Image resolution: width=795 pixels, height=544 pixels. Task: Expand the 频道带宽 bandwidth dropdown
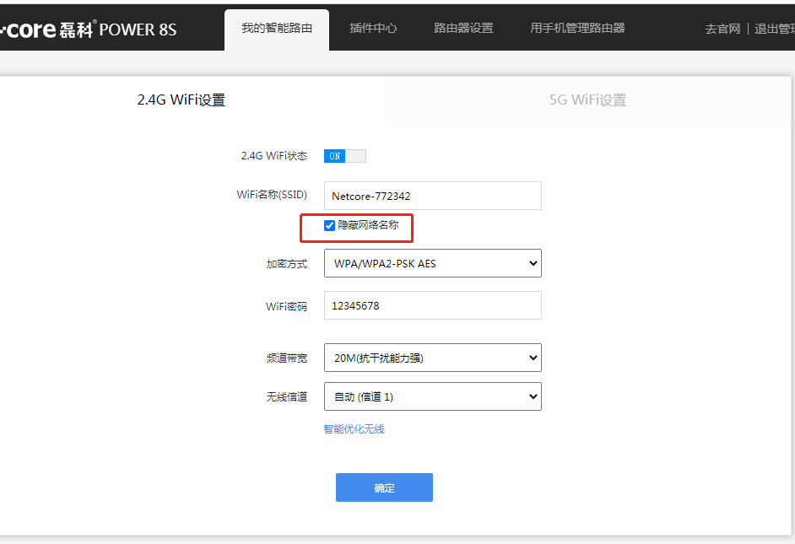tap(432, 358)
